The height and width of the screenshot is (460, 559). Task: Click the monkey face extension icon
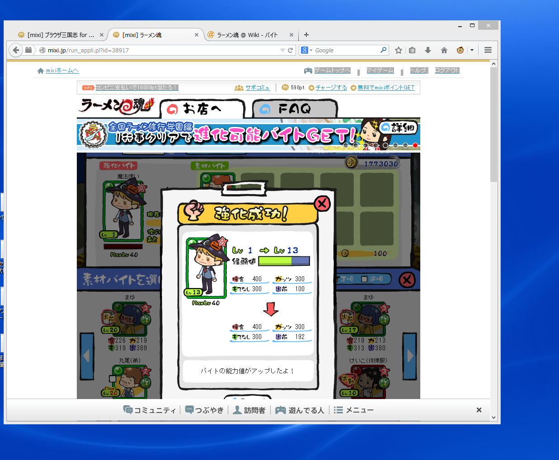pos(460,50)
